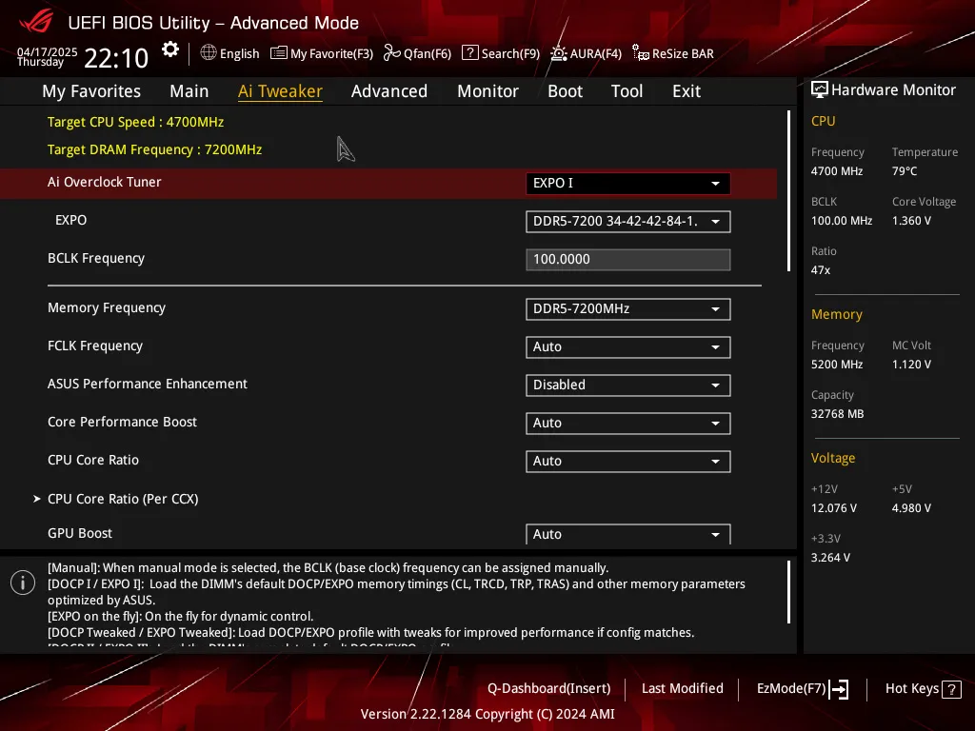Image resolution: width=975 pixels, height=731 pixels.
Task: Open Q-Dashboard(Insert)
Action: [549, 689]
